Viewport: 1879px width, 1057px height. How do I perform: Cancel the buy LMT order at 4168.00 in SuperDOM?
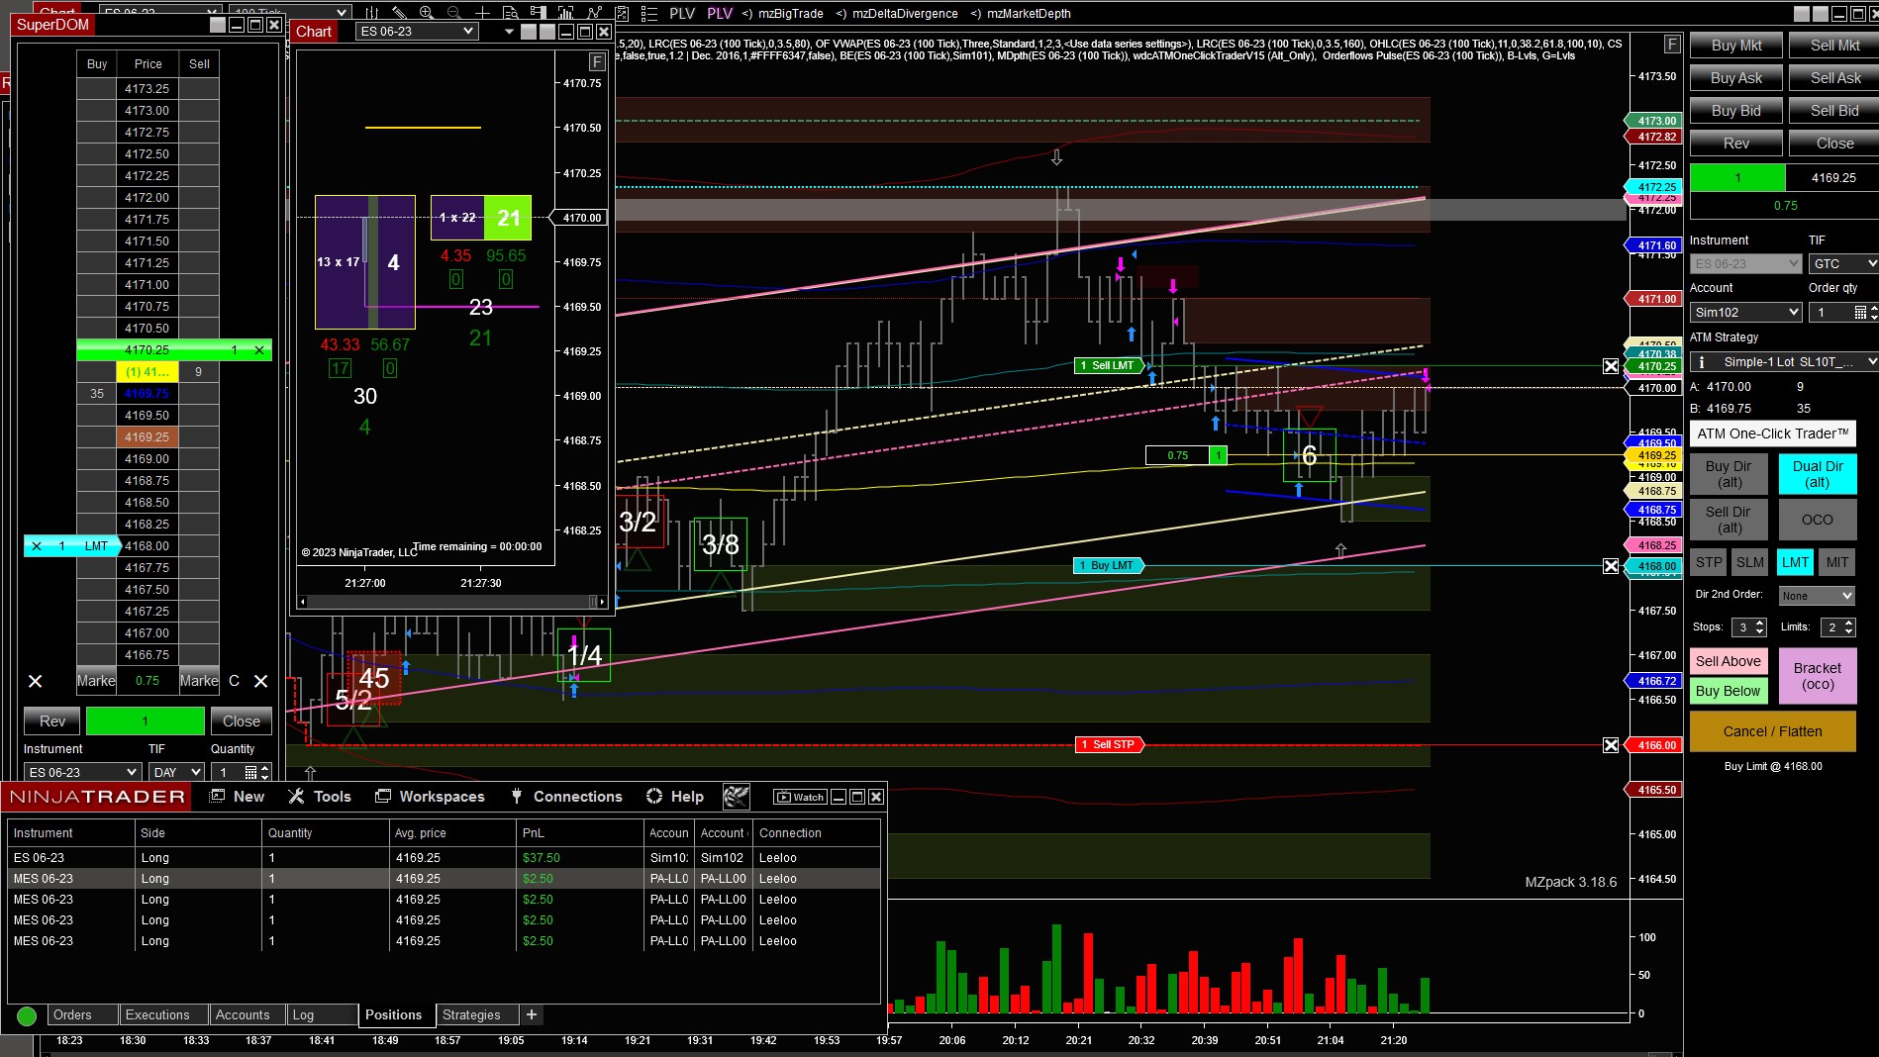37,545
